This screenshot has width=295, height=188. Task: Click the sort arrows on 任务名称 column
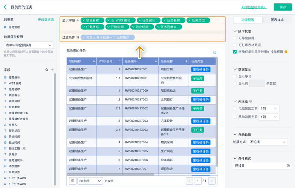point(186,61)
